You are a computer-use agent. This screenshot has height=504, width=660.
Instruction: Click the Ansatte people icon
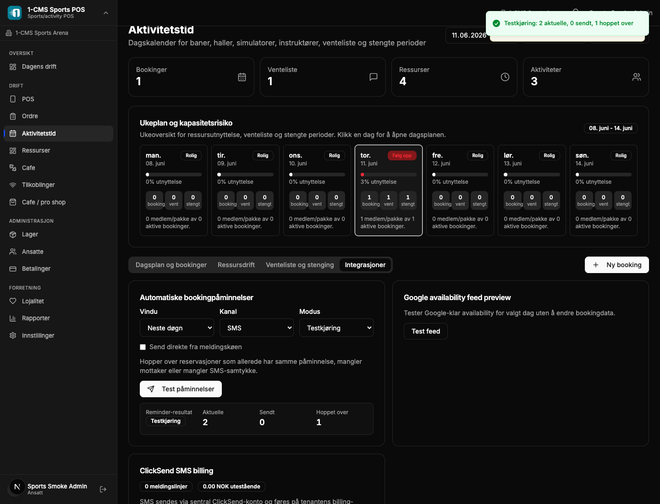pos(13,252)
